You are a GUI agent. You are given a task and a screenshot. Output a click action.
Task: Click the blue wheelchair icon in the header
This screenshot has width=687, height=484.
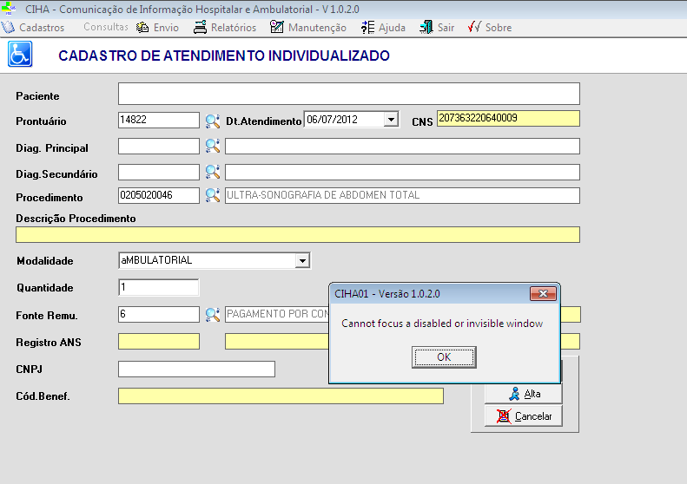click(19, 56)
